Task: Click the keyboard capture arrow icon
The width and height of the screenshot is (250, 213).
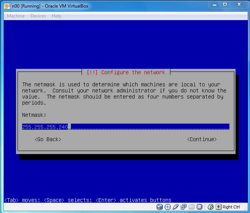Action: 218,207
